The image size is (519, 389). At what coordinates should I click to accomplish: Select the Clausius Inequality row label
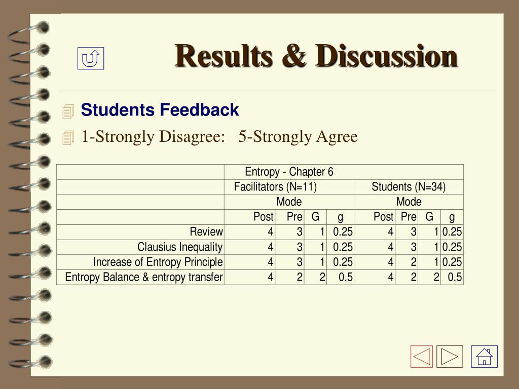click(x=180, y=247)
